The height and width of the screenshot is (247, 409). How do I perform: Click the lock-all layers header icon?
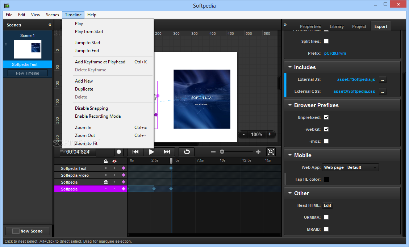pyautogui.click(x=106, y=161)
